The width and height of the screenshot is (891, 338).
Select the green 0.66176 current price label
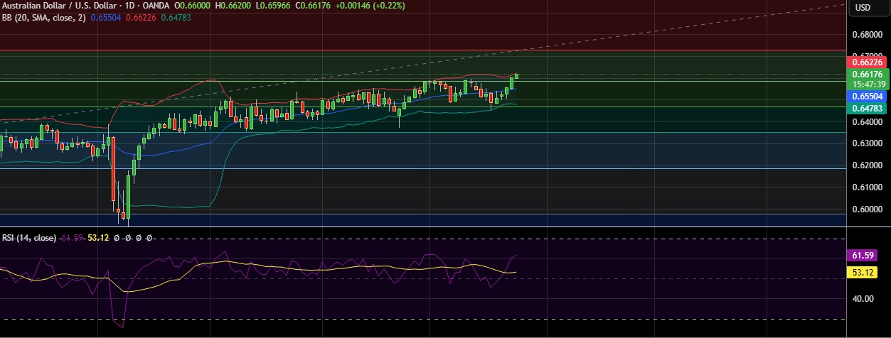point(868,74)
